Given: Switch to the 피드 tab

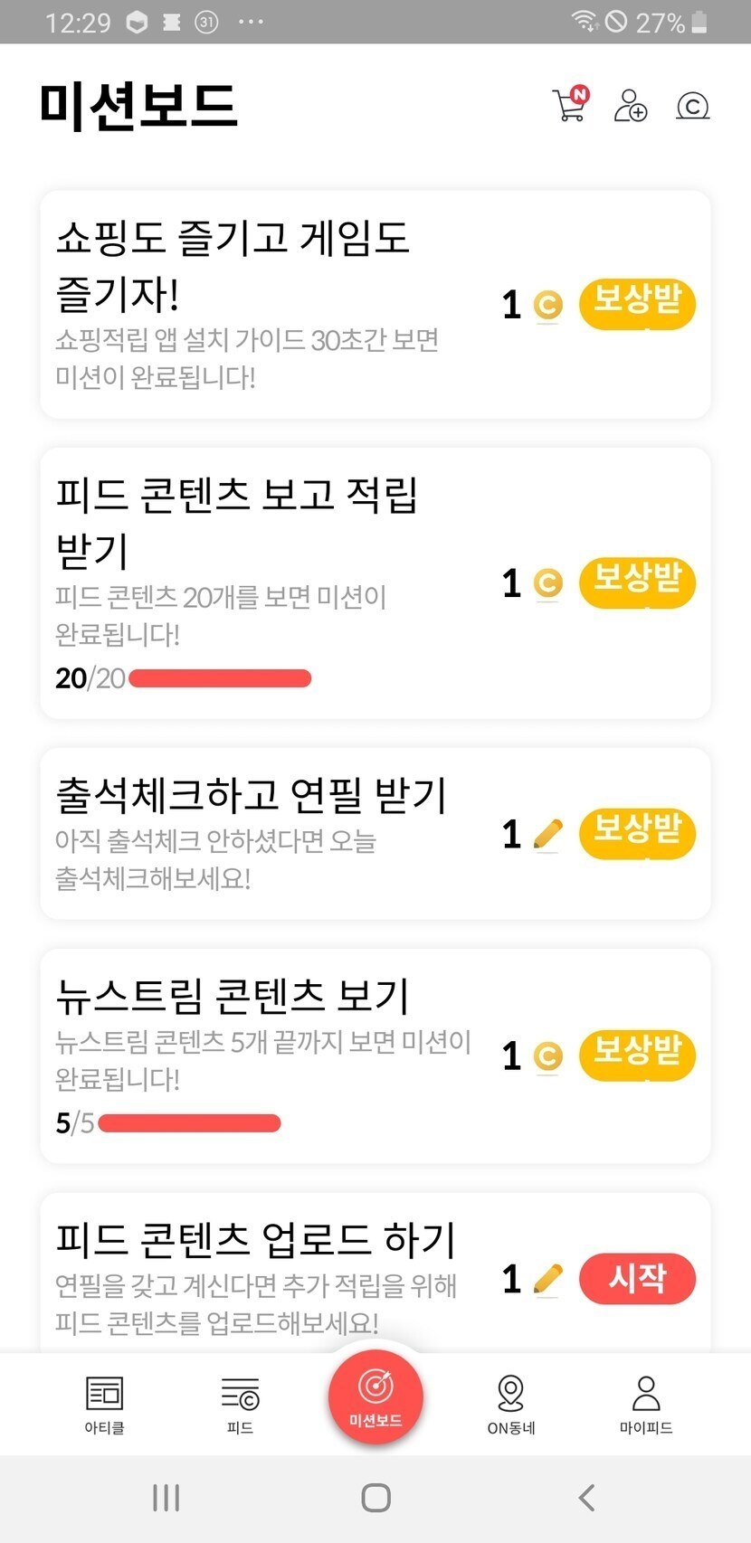Looking at the screenshot, I should [240, 1404].
